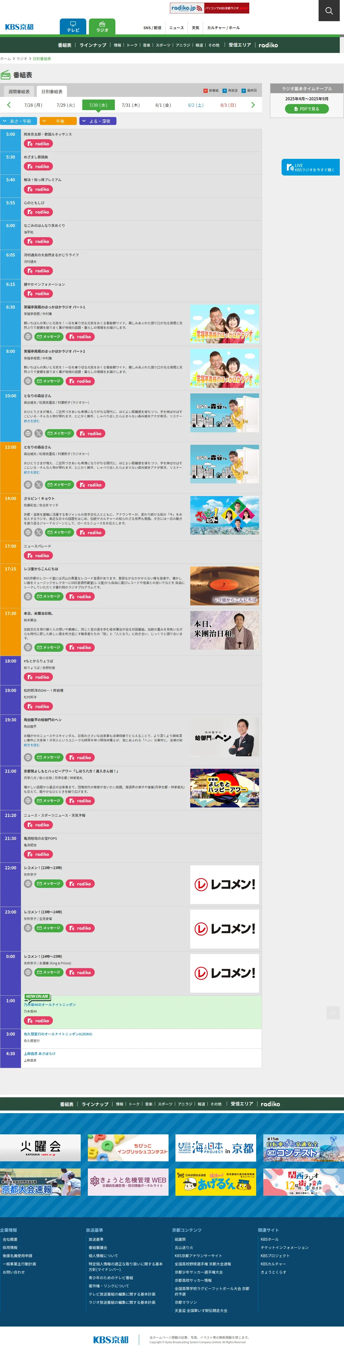This screenshot has height=1353, width=344.
Task: Click the 本日、米團治日和。 program thumbnail
Action: pyautogui.click(x=224, y=630)
